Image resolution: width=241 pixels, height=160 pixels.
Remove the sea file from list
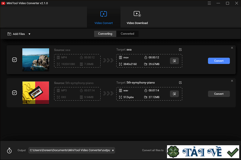(232, 48)
